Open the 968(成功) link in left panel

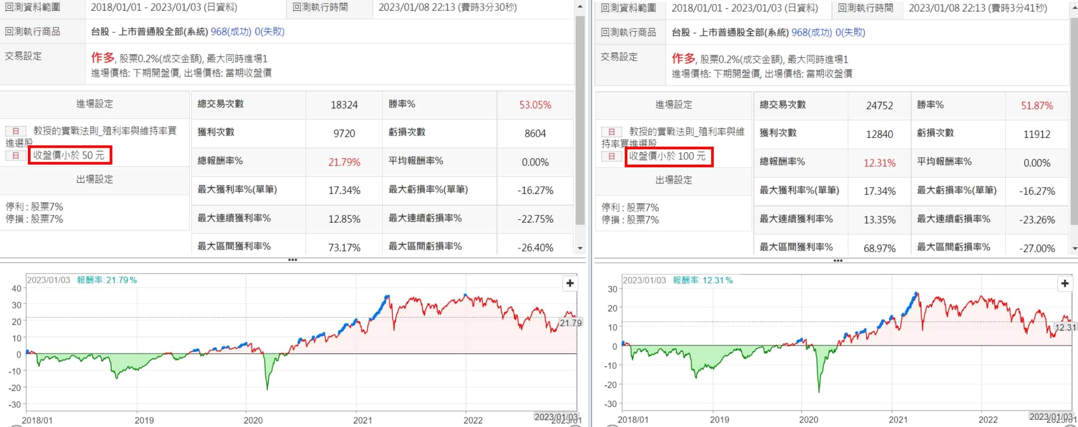tap(231, 32)
